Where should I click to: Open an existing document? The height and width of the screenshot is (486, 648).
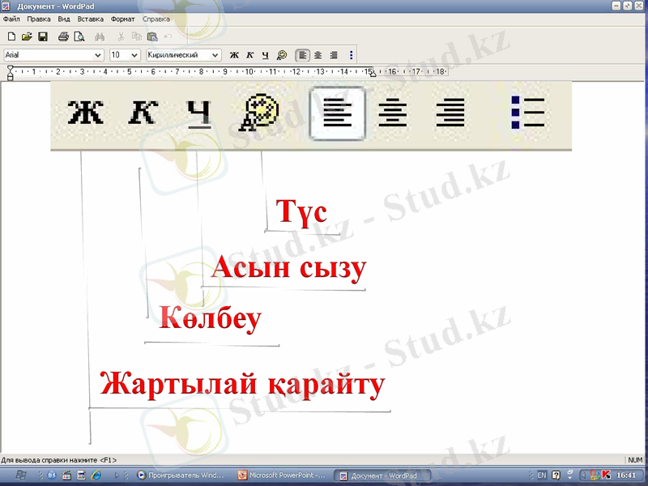tap(26, 36)
